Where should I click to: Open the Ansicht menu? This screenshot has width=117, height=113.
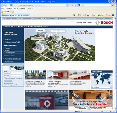[16, 8]
